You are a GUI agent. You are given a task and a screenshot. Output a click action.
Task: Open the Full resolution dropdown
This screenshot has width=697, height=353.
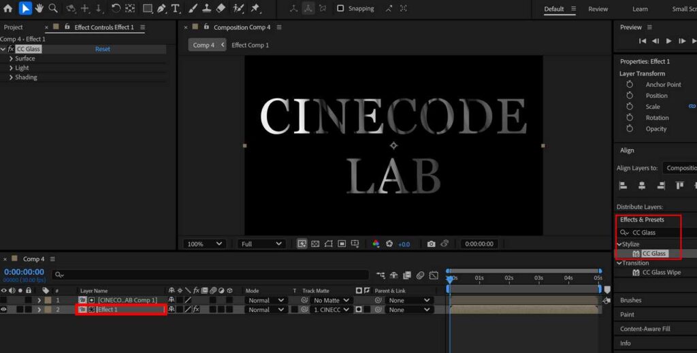[261, 243]
